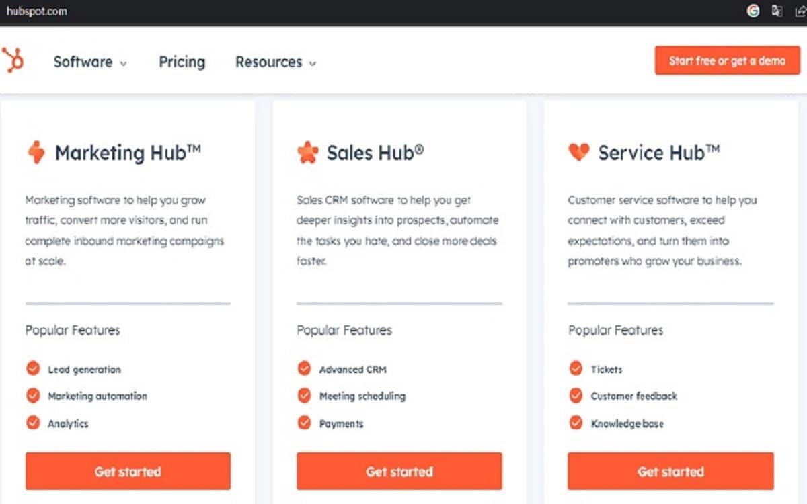Click the Service Hub heart icon
This screenshot has width=807, height=504.
tap(578, 153)
